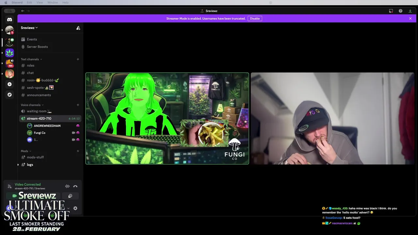Click pink live icon beside ANDREWNEEDHAM
The image size is (418, 235).
[x=78, y=126]
